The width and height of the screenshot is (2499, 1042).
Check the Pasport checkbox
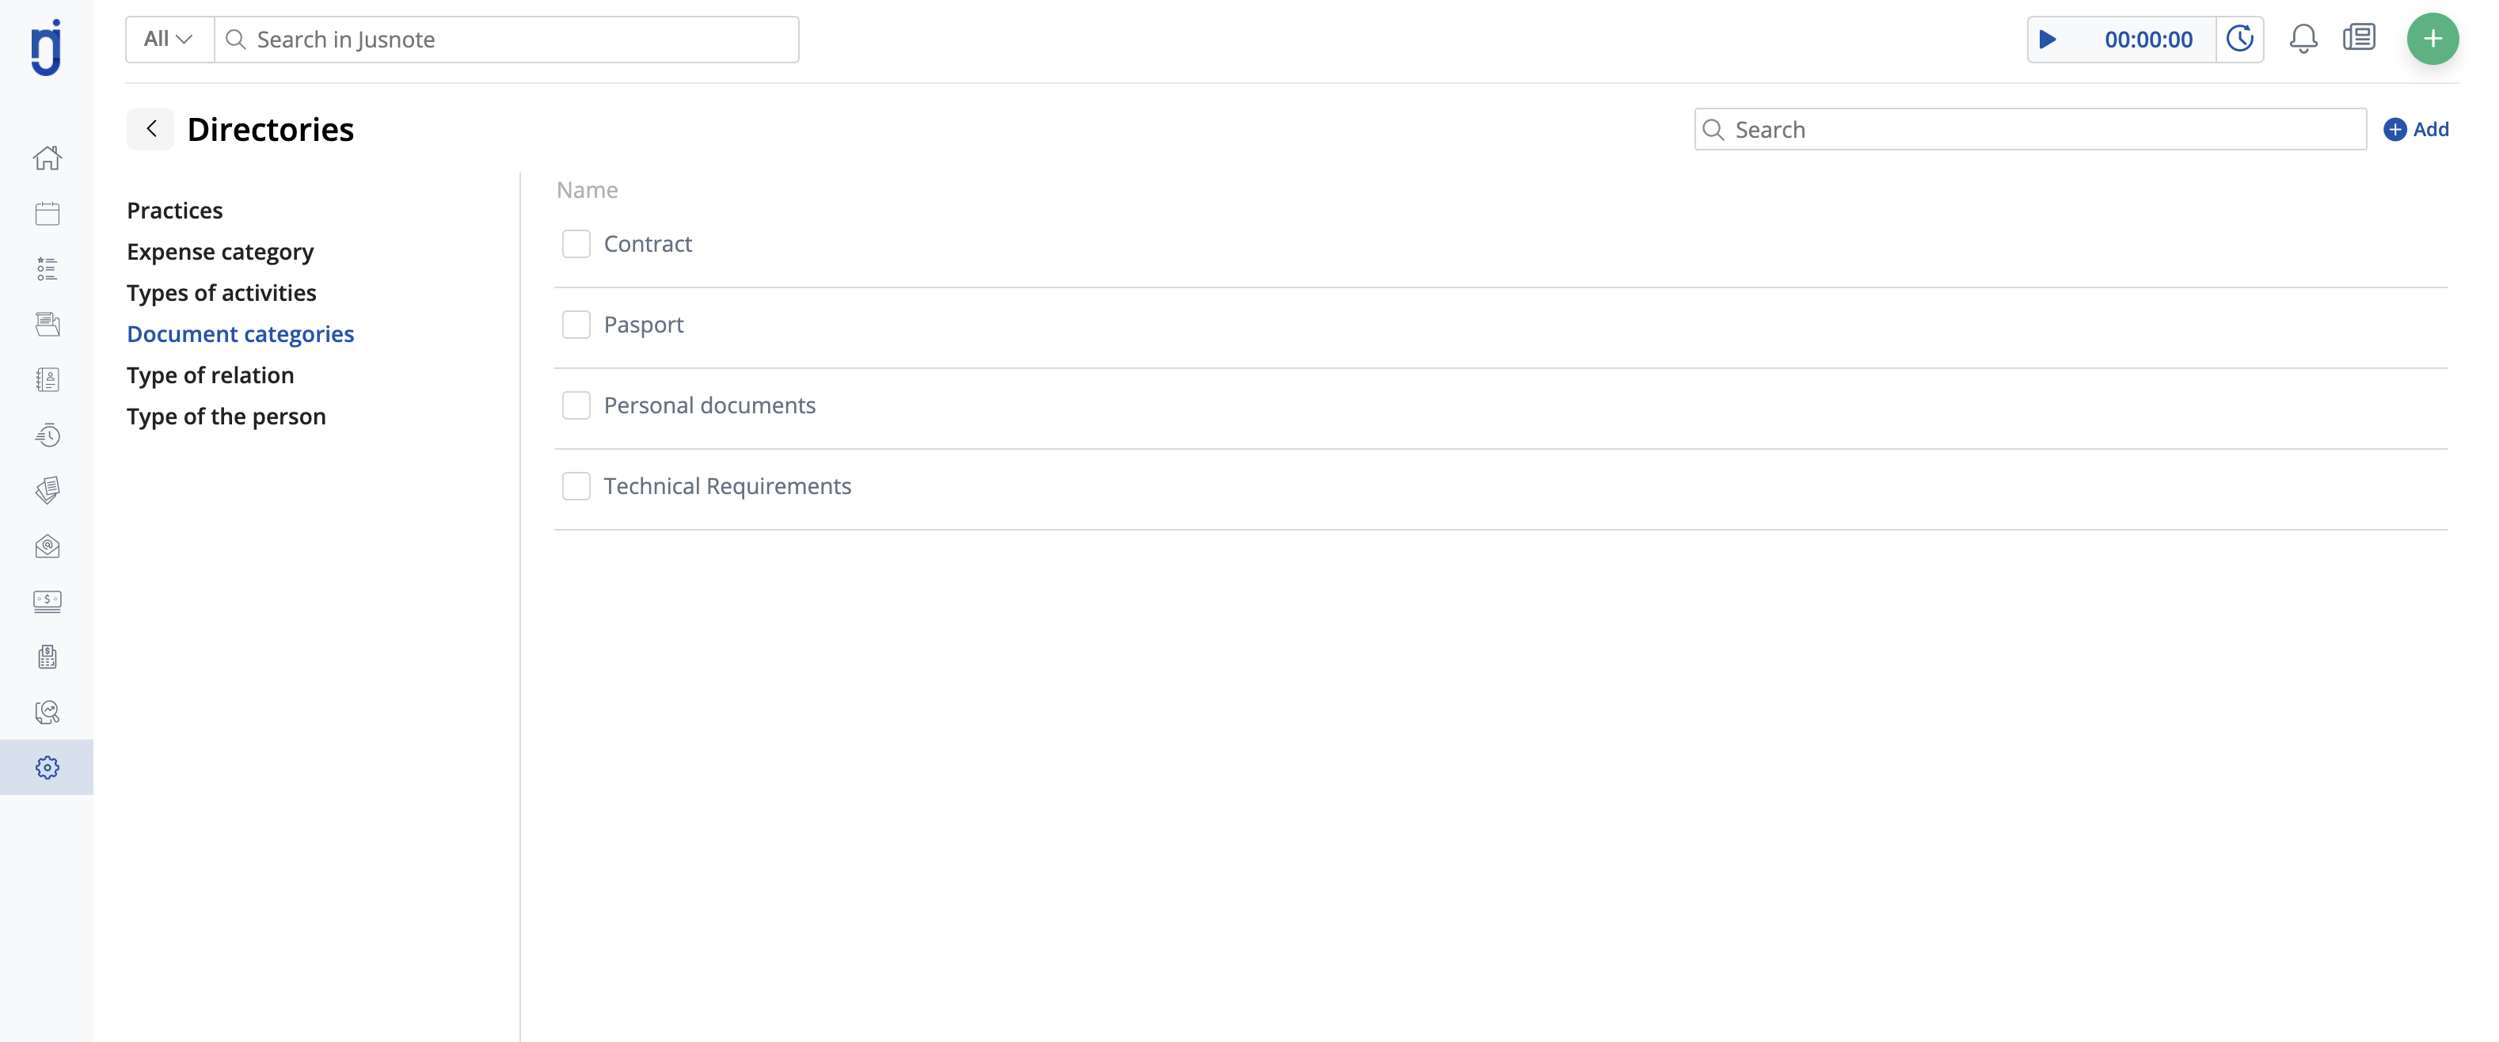pos(576,324)
